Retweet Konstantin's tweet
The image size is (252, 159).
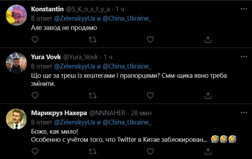(92, 39)
